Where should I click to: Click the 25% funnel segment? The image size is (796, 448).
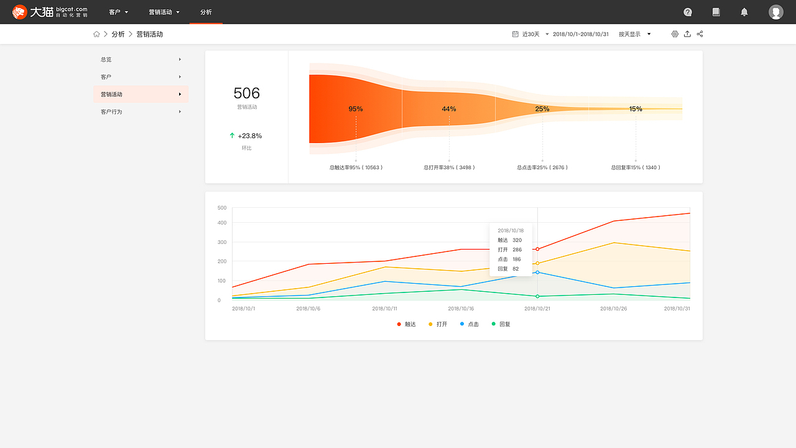coord(542,109)
